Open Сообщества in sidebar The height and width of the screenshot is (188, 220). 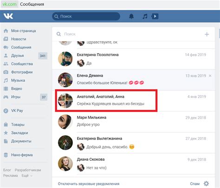tap(22, 64)
